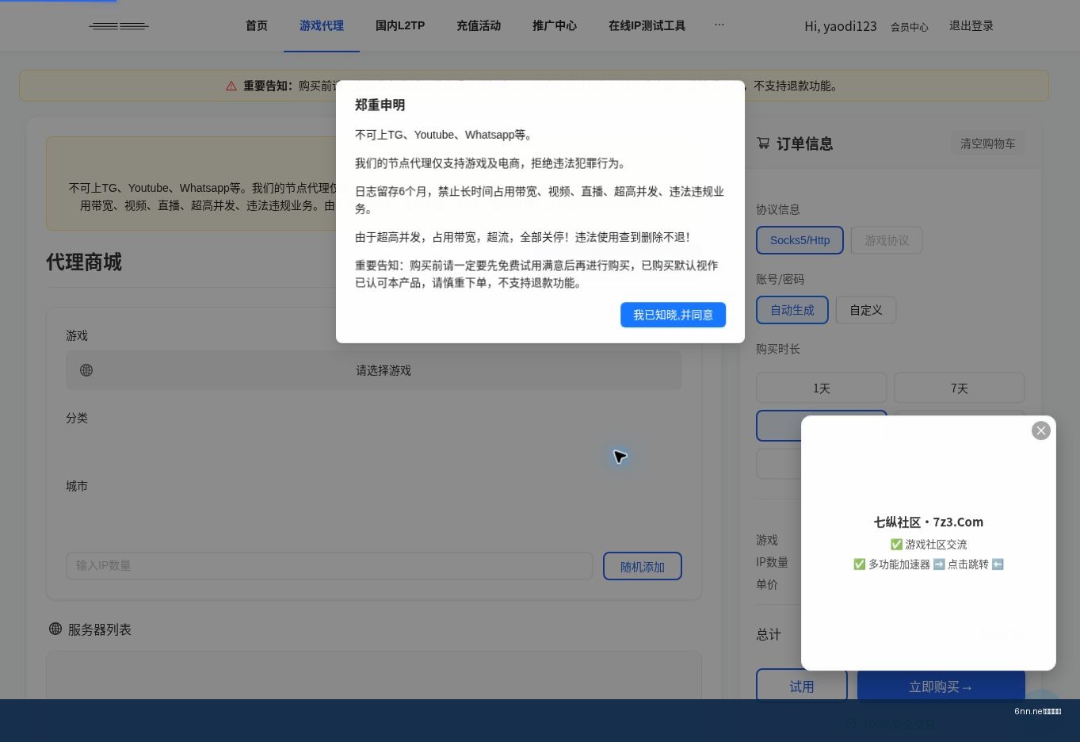Click the 试用 trial button
This screenshot has width=1080, height=742.
click(x=802, y=687)
